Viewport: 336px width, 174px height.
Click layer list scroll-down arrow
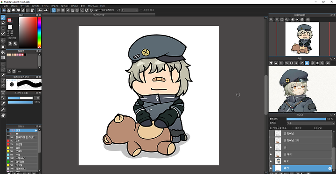tap(334, 171)
